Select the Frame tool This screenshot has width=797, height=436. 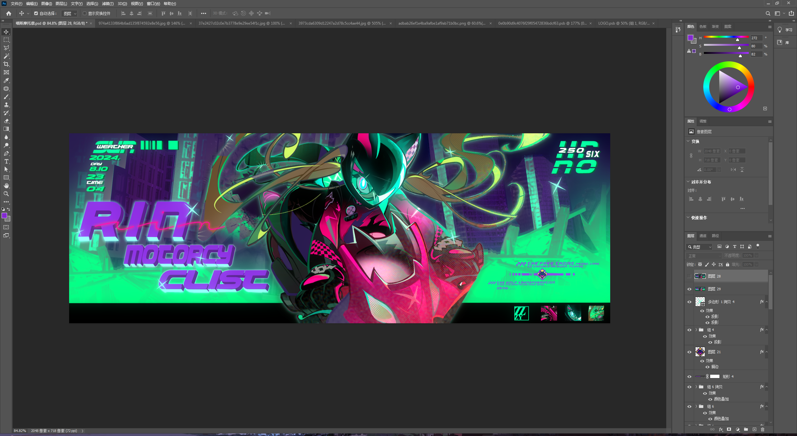[6, 72]
